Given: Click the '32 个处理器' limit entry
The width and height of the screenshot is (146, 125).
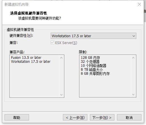Looking at the screenshot, I should pyautogui.click(x=90, y=62).
